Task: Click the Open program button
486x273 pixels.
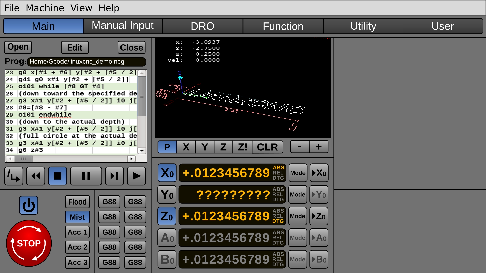Action: [18, 47]
